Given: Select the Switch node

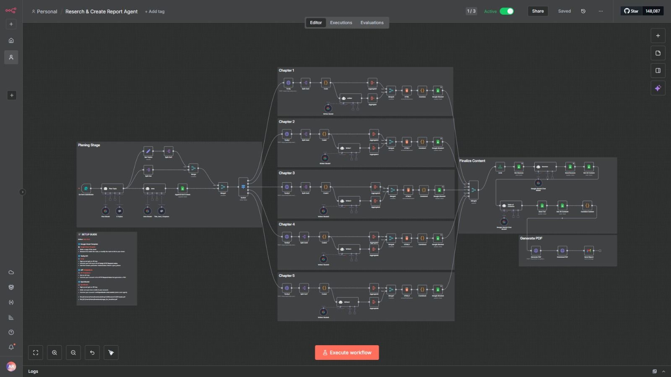Looking at the screenshot, I should tap(243, 187).
